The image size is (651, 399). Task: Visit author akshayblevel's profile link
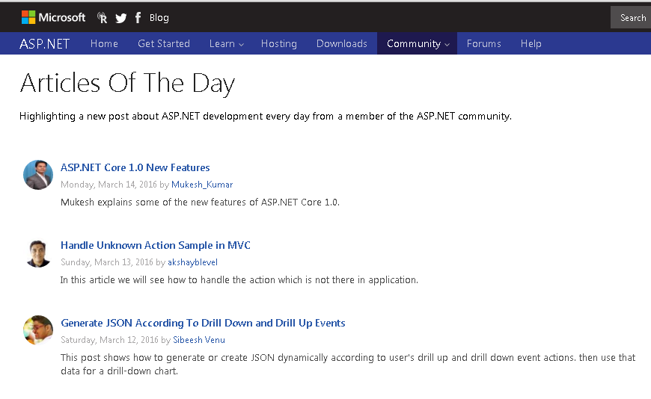(192, 262)
